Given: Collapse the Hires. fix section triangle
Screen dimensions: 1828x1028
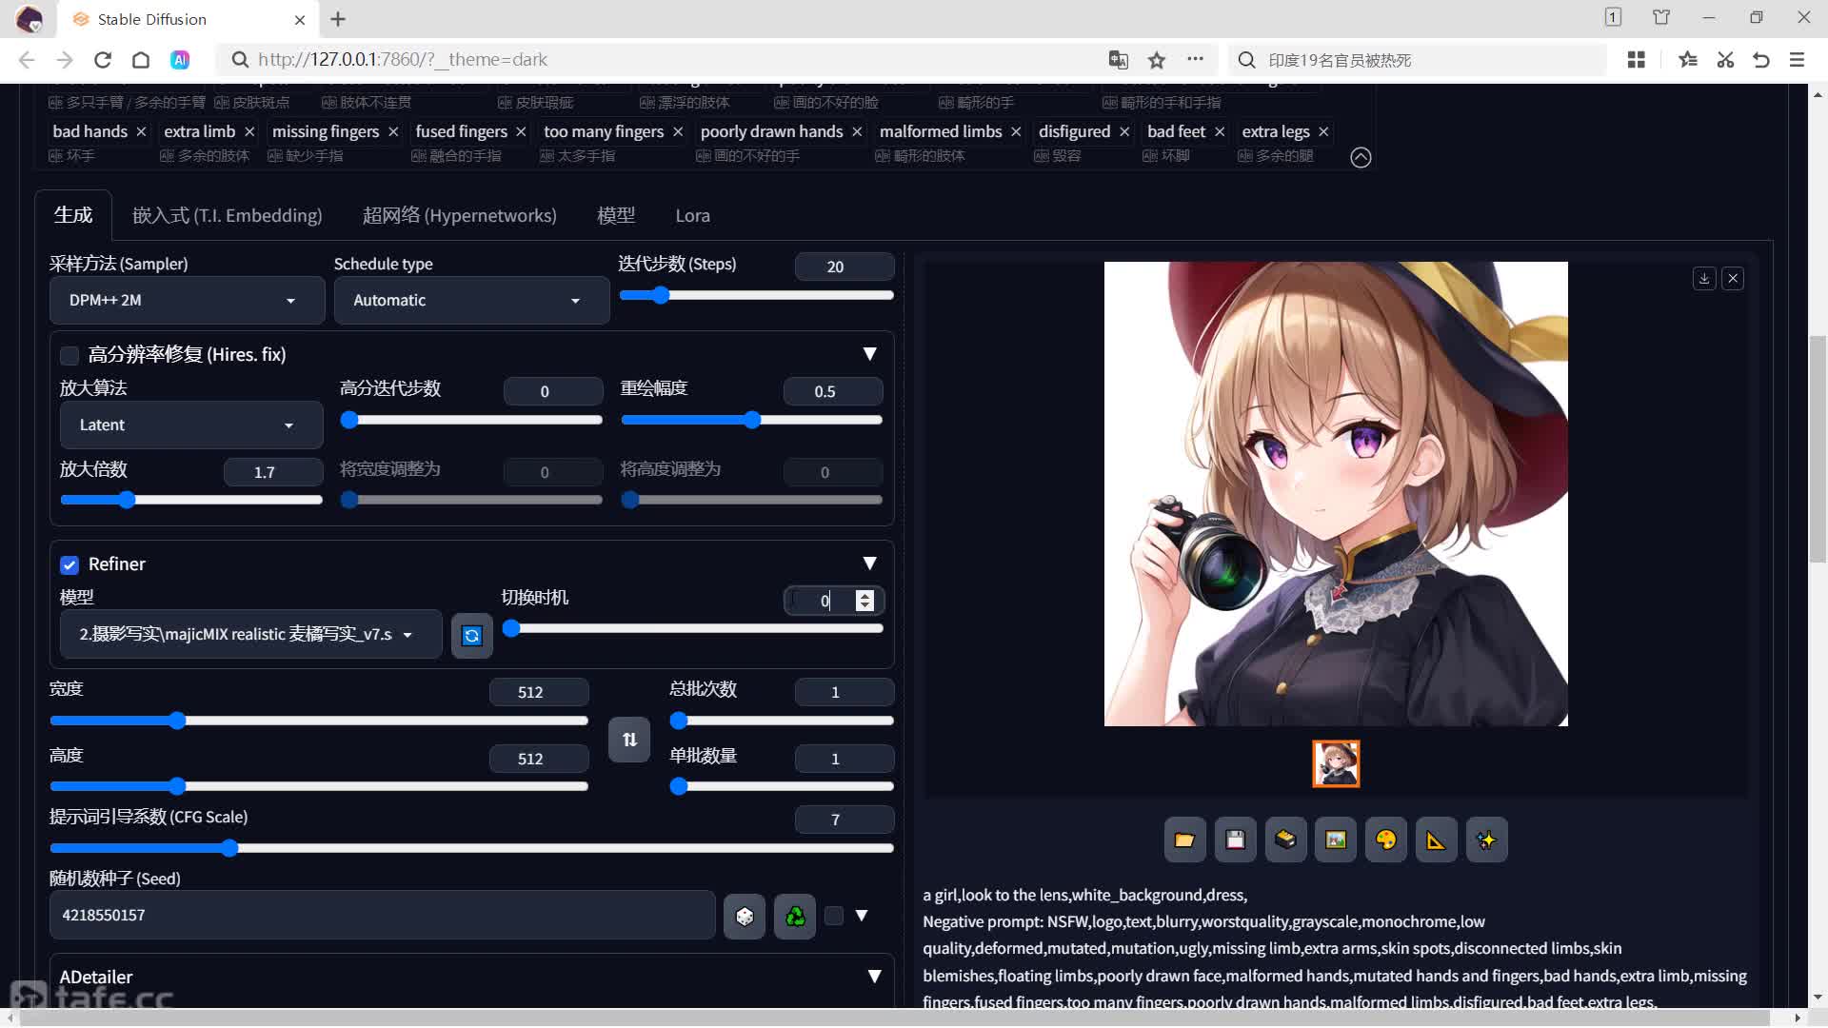Looking at the screenshot, I should coord(869,354).
